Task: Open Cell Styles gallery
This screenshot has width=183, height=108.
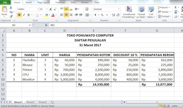Action: coord(151,12)
